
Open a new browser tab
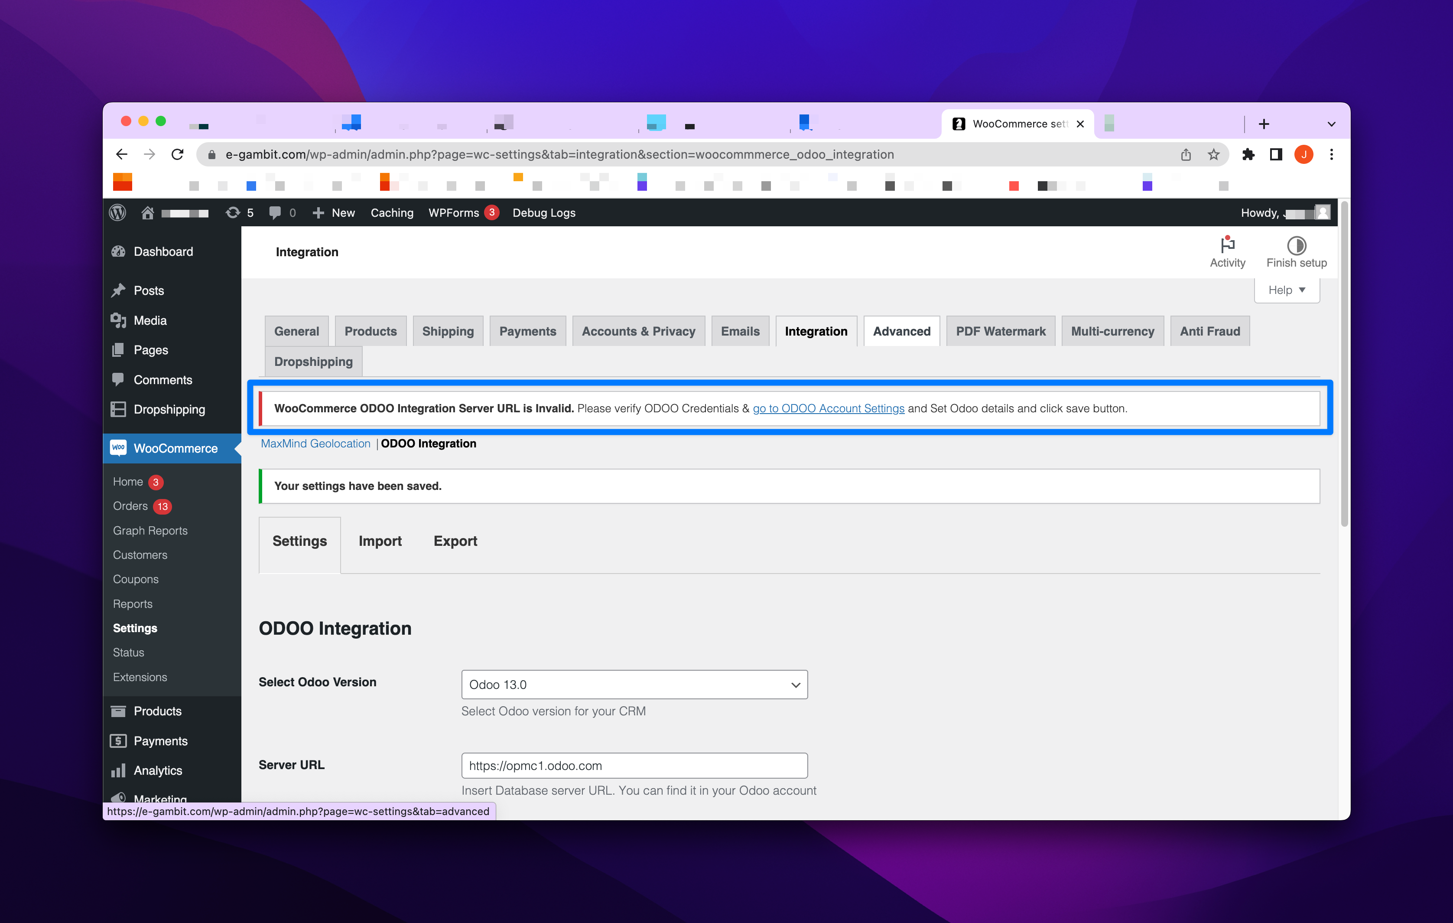(x=1264, y=124)
